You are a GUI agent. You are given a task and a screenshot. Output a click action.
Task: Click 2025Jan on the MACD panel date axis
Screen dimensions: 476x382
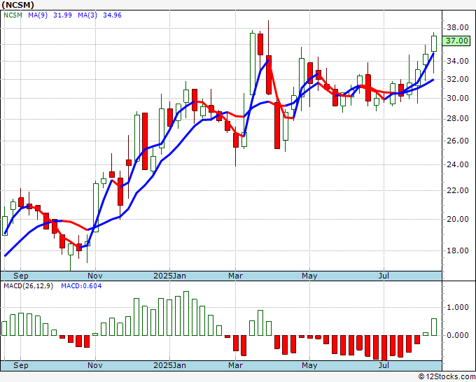point(169,365)
